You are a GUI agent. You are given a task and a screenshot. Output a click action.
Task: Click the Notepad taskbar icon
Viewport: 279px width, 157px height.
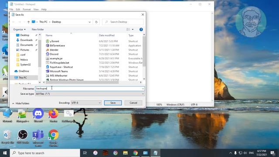(x=155, y=153)
